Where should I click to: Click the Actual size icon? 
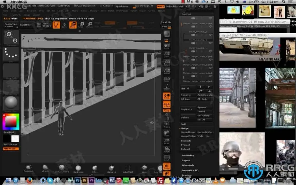coord(167,63)
